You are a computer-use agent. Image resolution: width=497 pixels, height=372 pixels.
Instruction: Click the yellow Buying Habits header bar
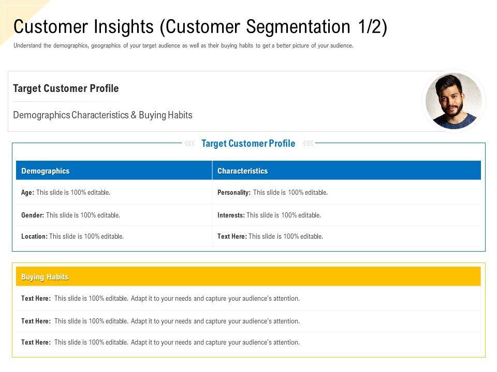248,277
